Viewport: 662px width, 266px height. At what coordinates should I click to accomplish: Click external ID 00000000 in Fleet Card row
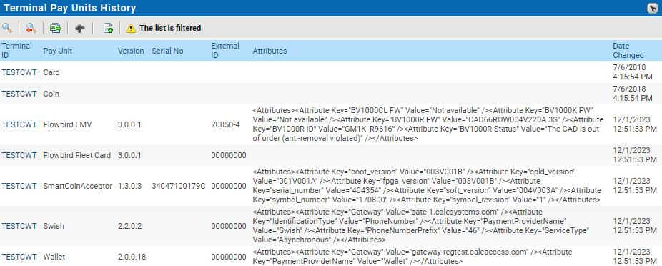[229, 155]
